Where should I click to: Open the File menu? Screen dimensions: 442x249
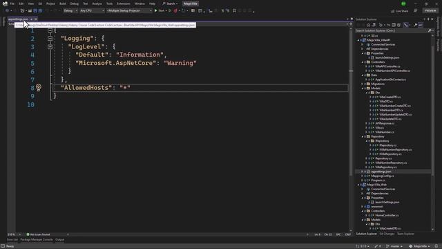12,3
